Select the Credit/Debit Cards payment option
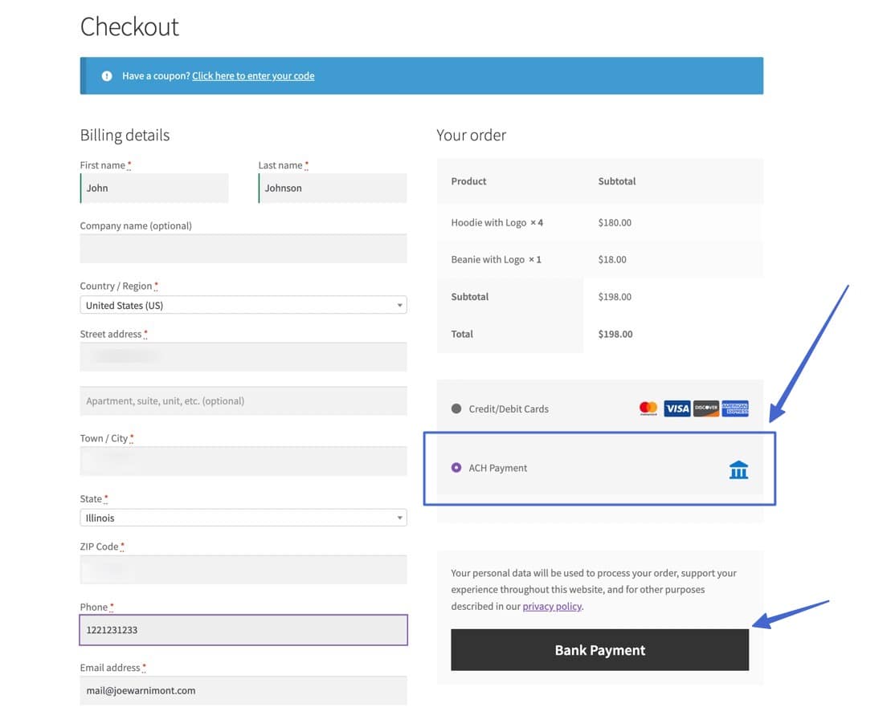883x715 pixels. coord(454,408)
